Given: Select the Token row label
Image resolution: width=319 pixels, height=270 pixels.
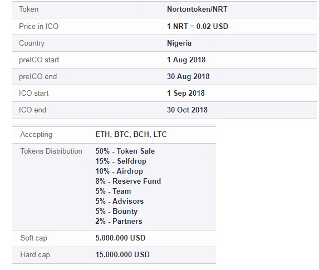Looking at the screenshot, I should point(29,9).
